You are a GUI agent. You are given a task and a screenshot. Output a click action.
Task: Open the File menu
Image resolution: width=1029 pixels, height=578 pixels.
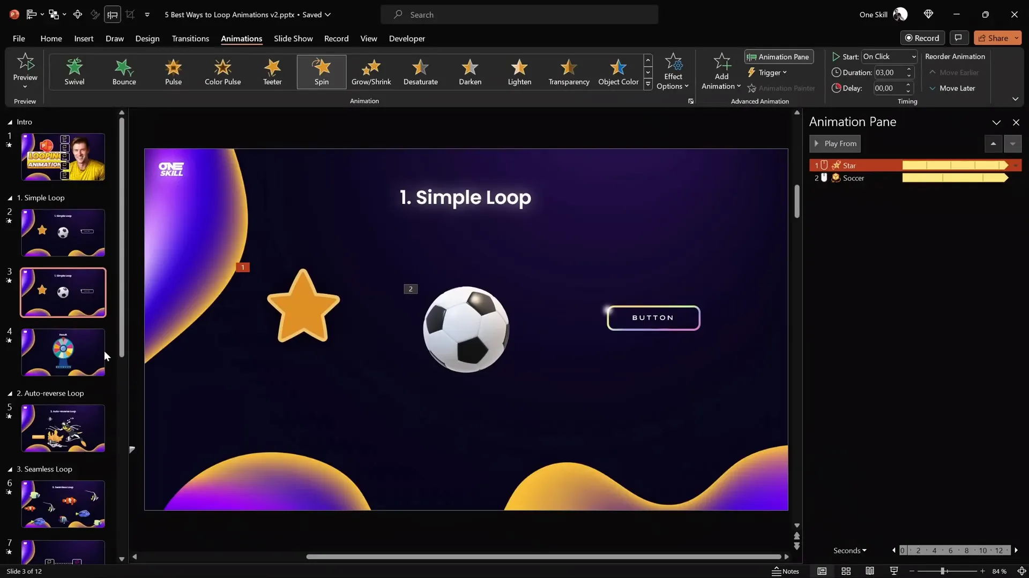[x=19, y=39]
